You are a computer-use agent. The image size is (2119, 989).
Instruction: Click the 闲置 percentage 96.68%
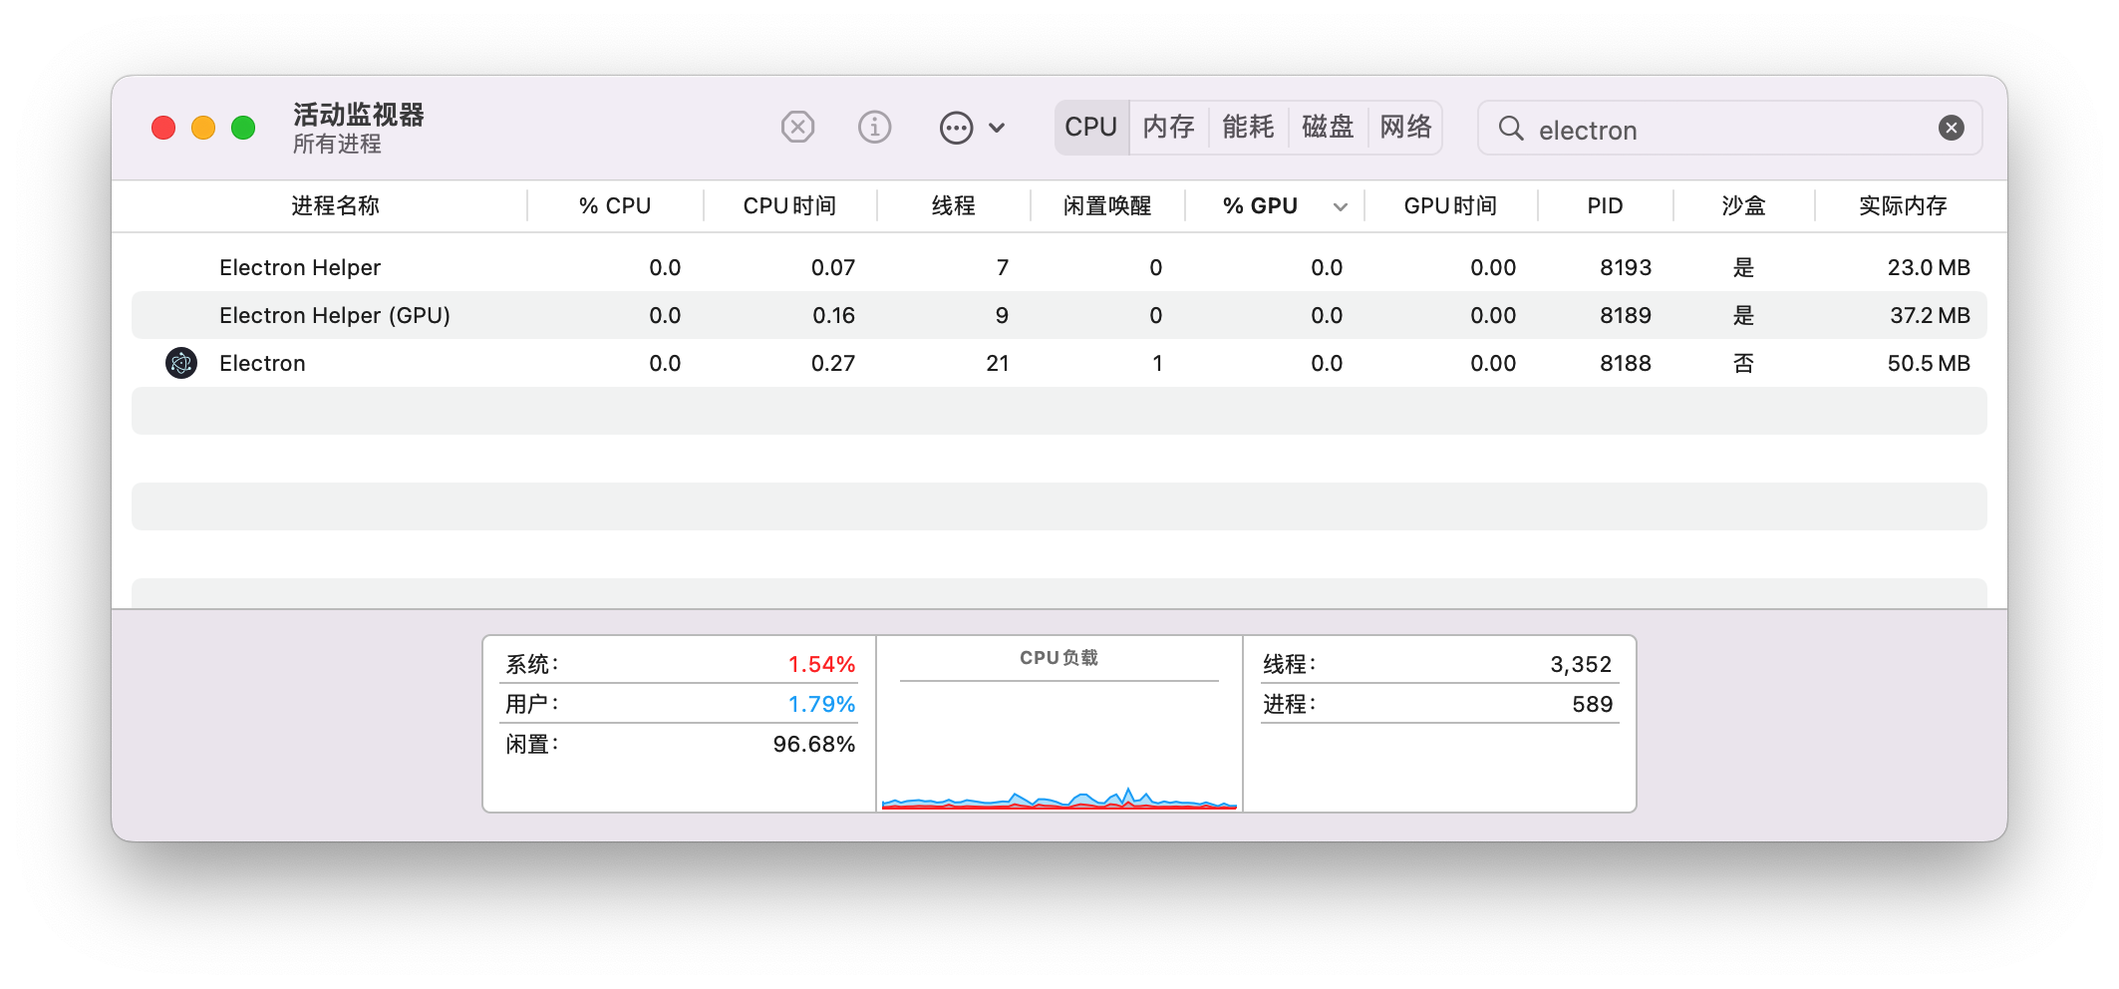coord(813,744)
